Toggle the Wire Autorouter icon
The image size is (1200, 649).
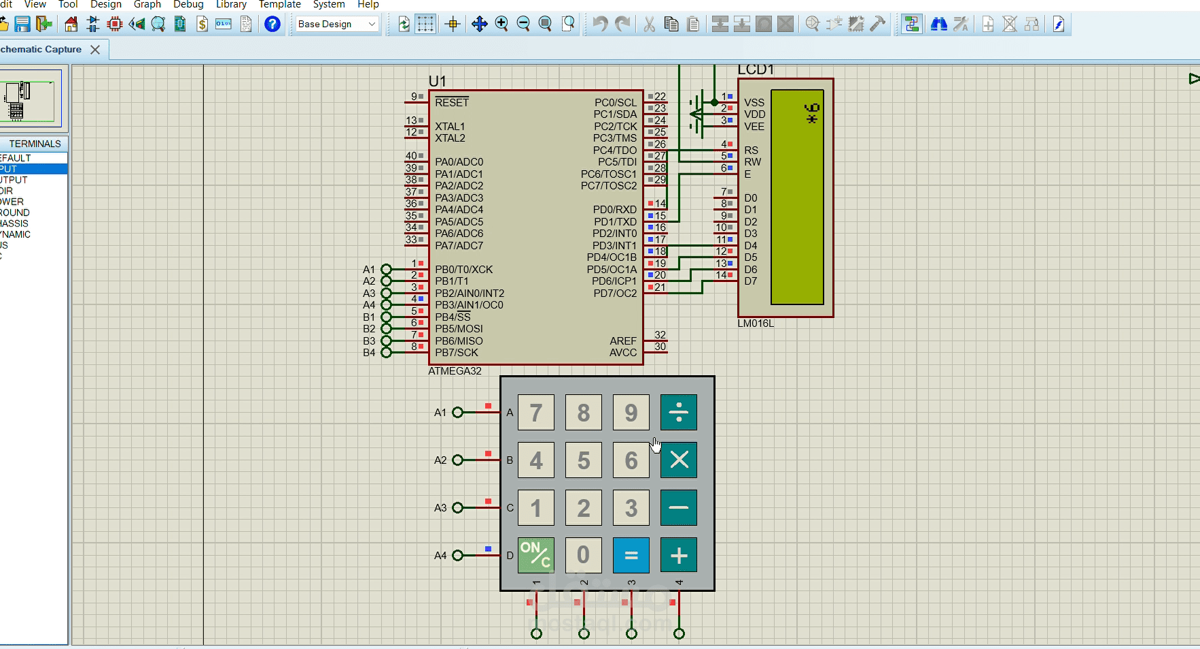pyautogui.click(x=912, y=24)
